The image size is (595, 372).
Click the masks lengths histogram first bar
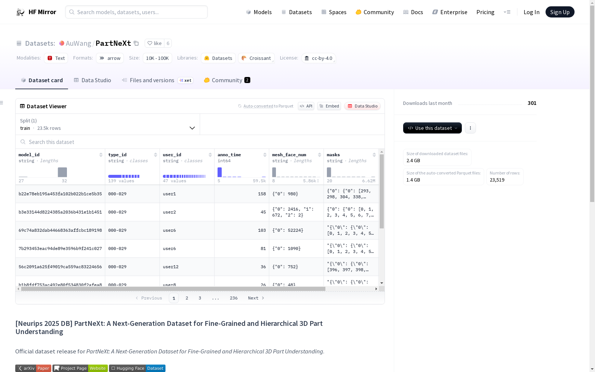[329, 172]
